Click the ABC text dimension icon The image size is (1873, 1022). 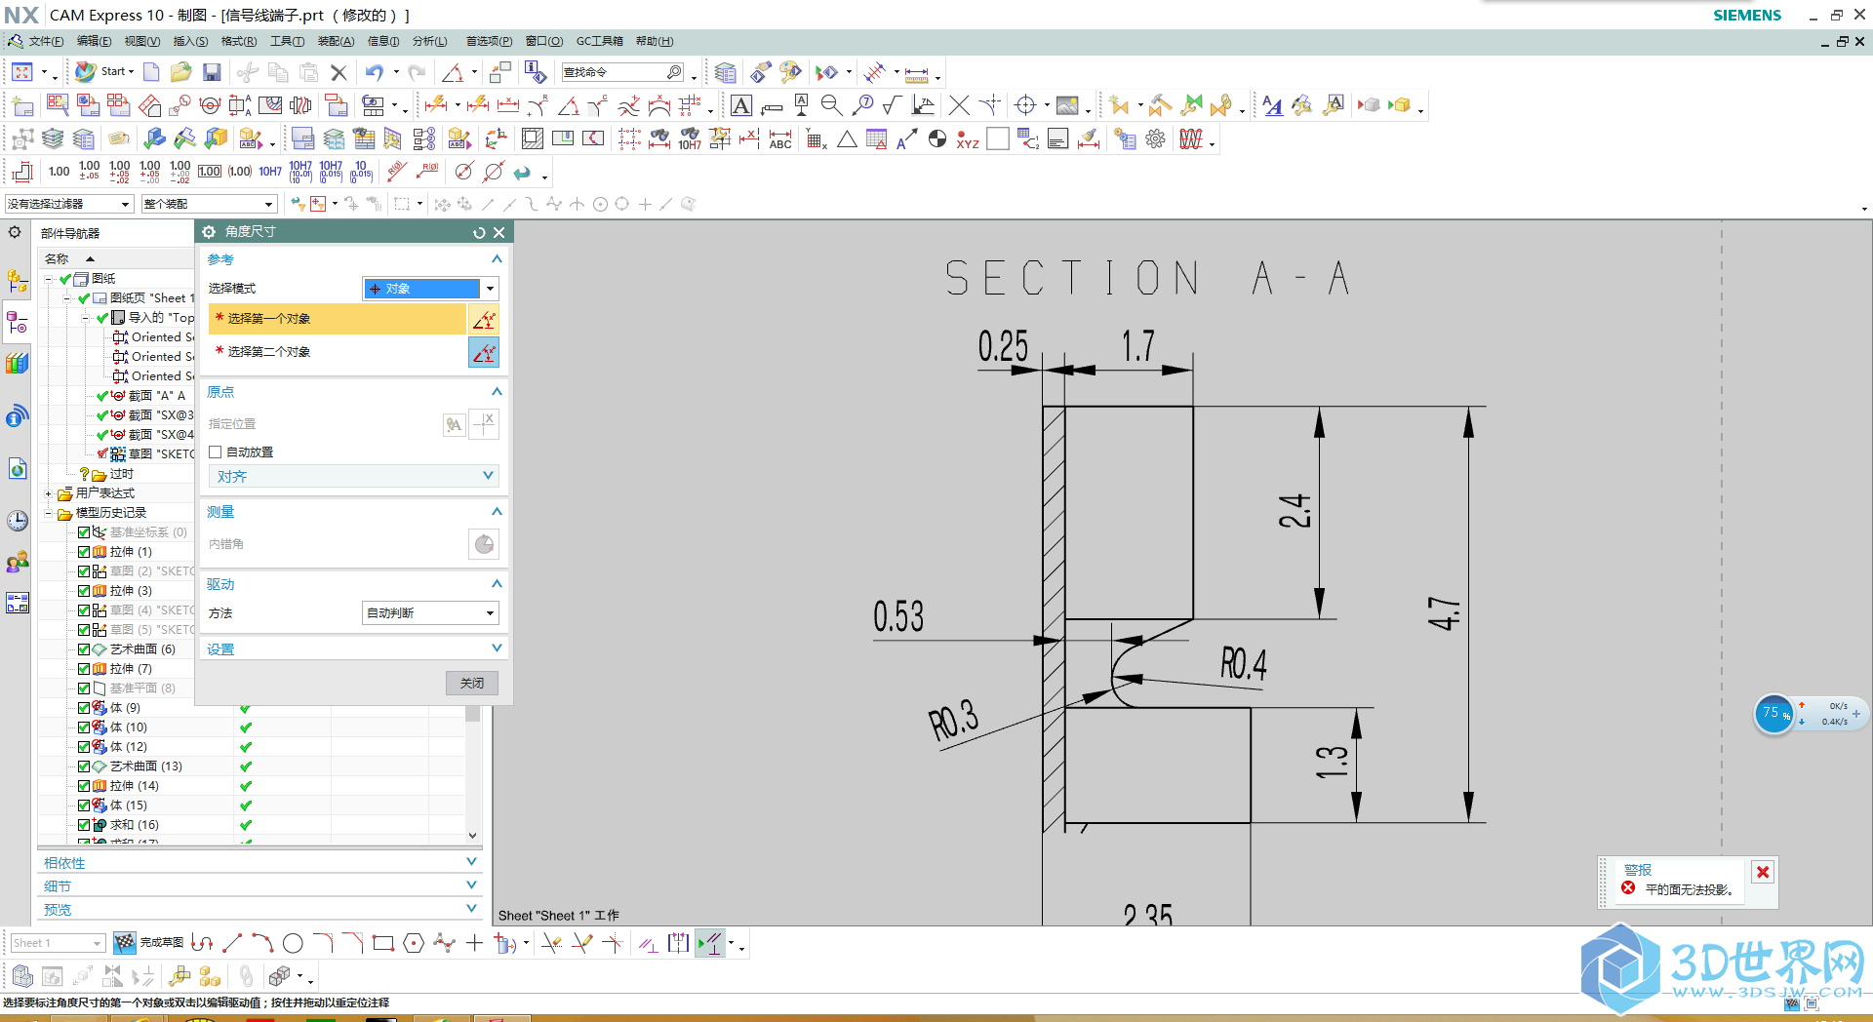coord(780,139)
